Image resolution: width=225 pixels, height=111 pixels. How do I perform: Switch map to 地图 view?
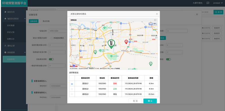pos(150,24)
